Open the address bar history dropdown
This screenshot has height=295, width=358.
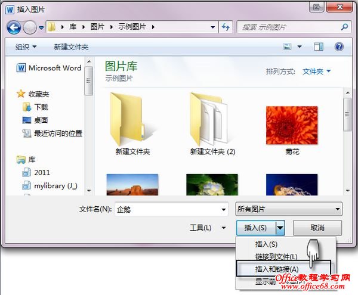click(213, 27)
